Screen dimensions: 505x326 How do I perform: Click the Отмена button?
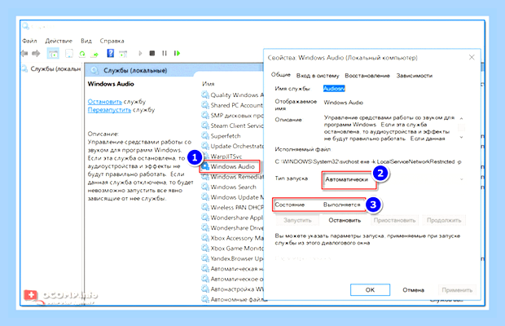click(413, 290)
